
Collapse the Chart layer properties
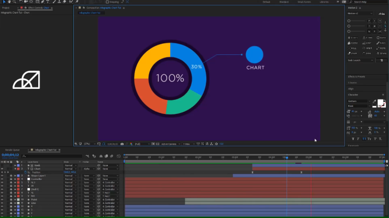pyautogui.click(x=15, y=169)
